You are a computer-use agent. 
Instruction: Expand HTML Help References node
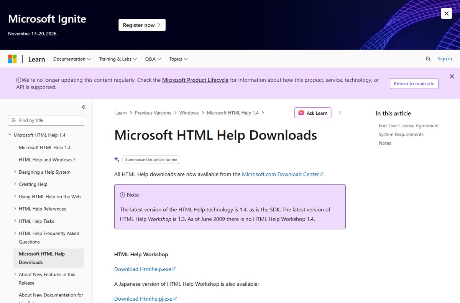15,209
